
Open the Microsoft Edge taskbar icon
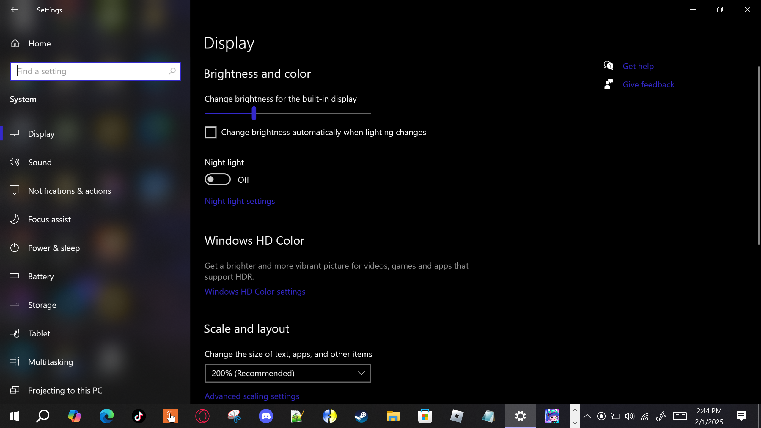coord(107,416)
